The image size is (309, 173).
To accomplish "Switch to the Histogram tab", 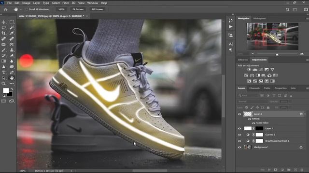I will 259,18.
